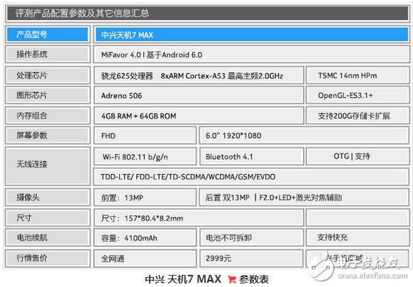Select the 'Adreno 506' cell
The height and width of the screenshot is (287, 413).
pyautogui.click(x=199, y=96)
